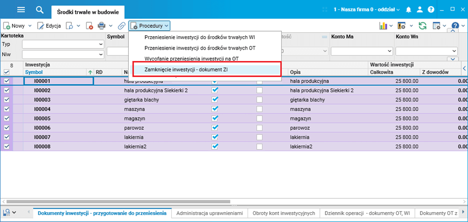
Task: Click Edycja to edit the record
Action: pos(49,26)
